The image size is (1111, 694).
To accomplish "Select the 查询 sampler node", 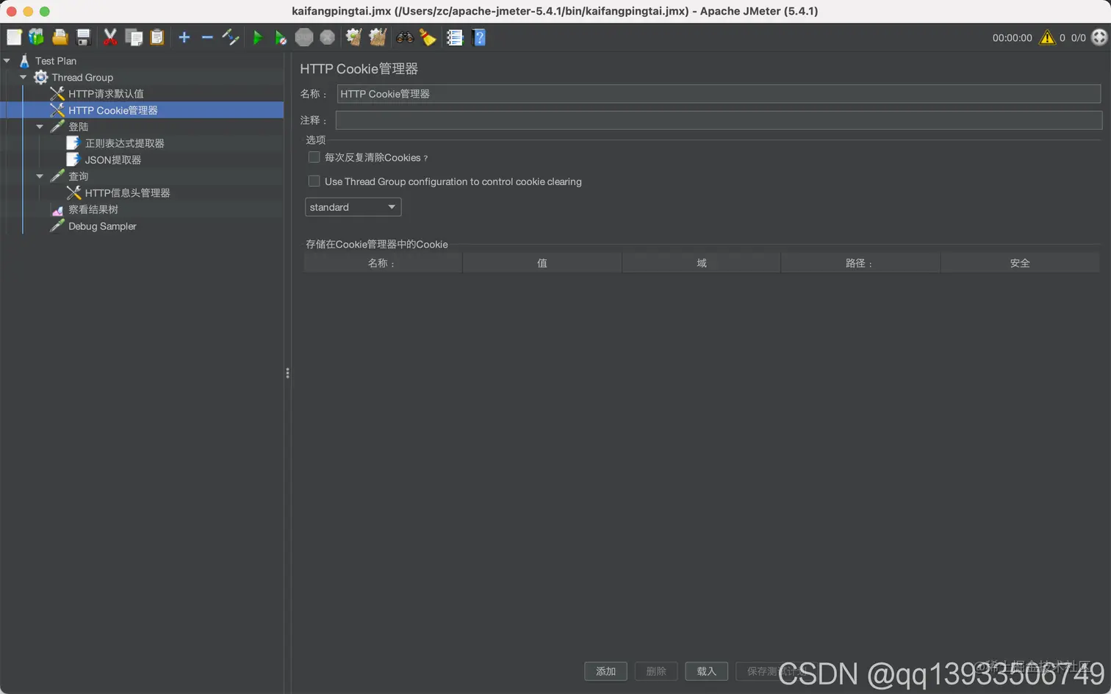I will pos(78,176).
